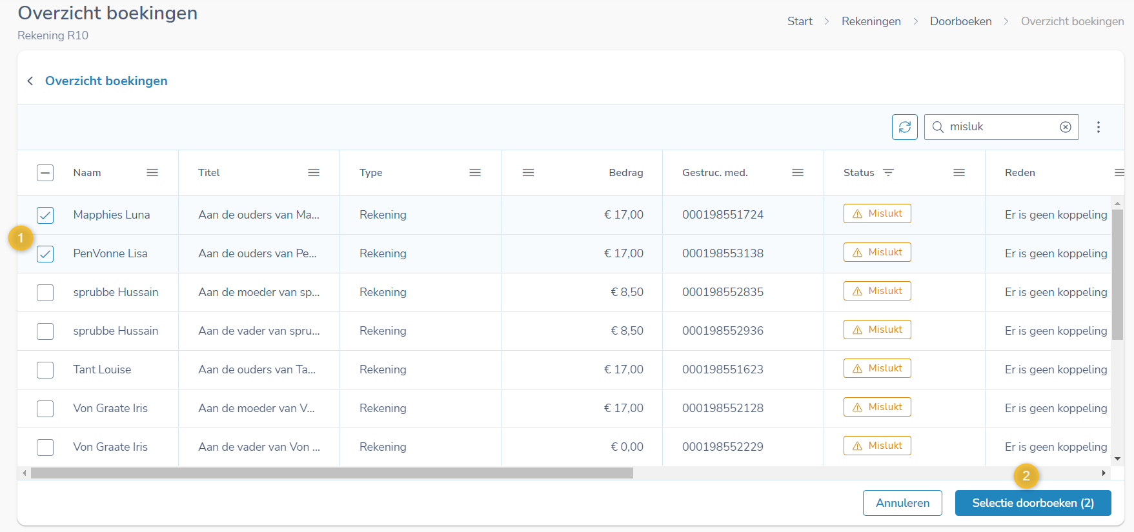The height and width of the screenshot is (532, 1134).
Task: Go to Rekeningen in the breadcrumb
Action: point(871,21)
